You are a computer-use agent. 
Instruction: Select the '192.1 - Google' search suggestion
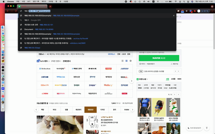pos(97,20)
